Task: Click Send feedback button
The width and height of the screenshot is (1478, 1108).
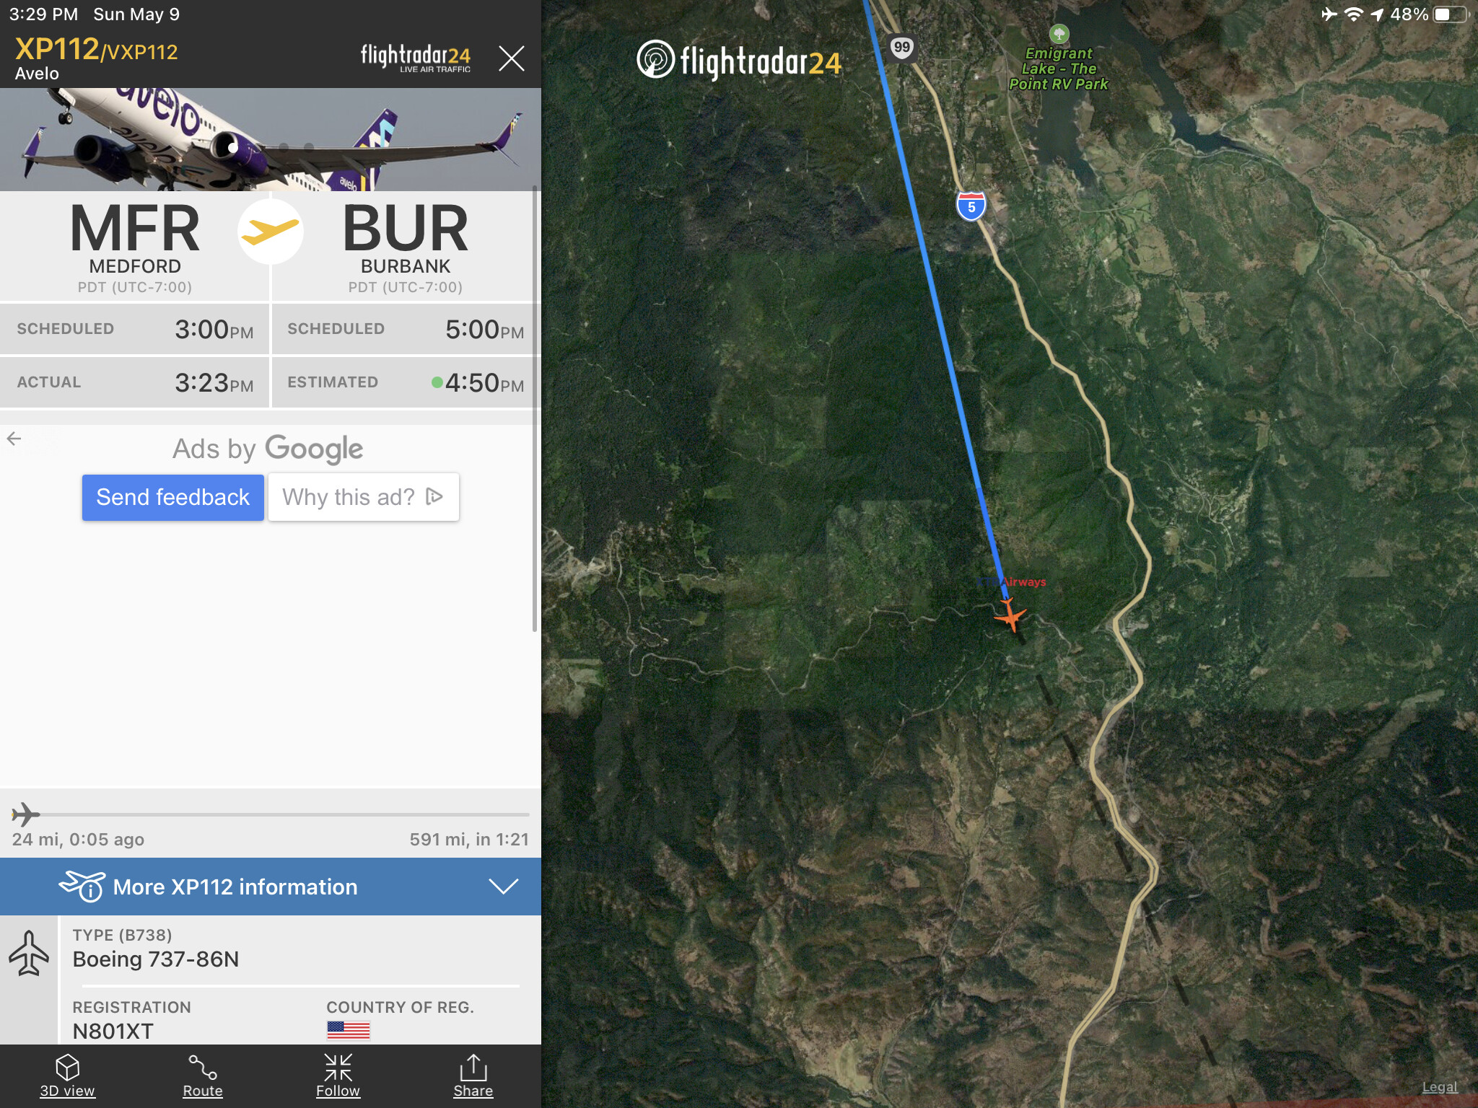Action: [x=173, y=497]
